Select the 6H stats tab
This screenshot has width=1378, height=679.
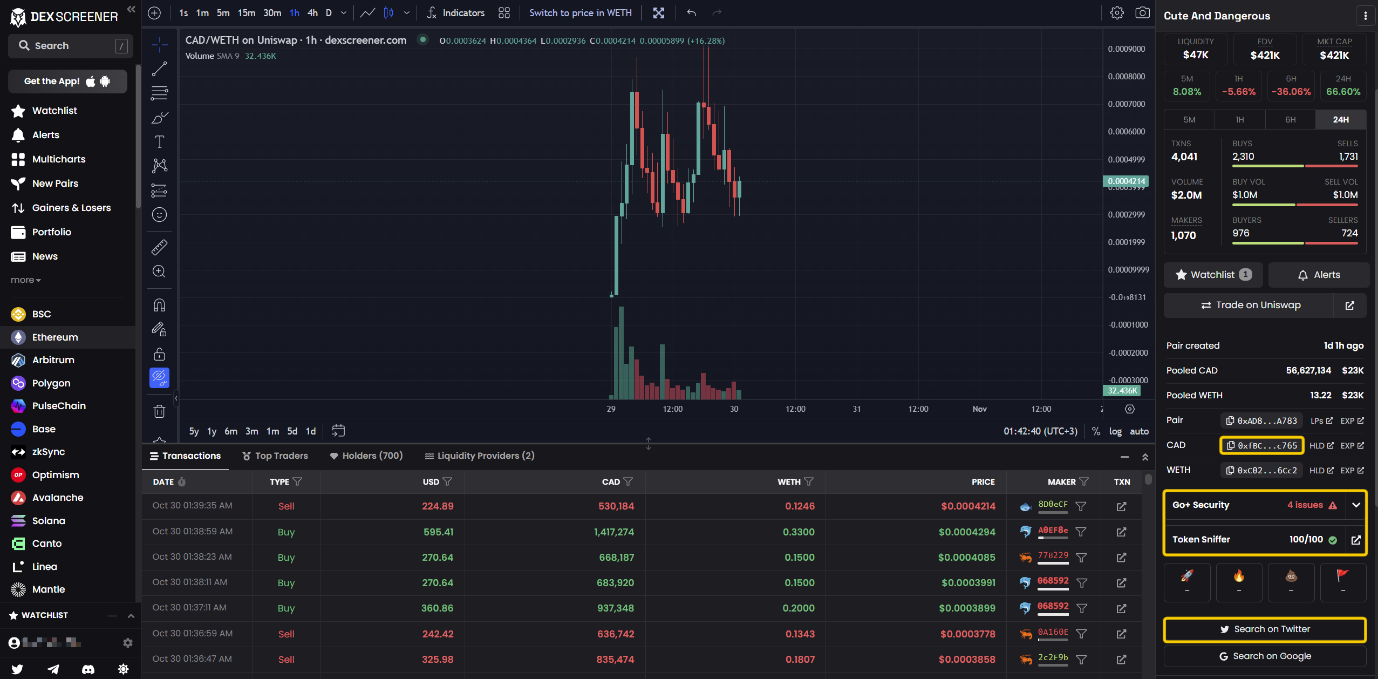click(1290, 119)
